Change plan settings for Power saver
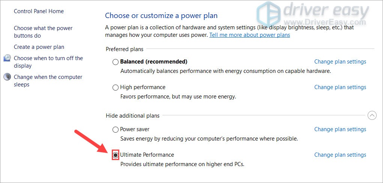The image size is (383, 183). (340, 129)
